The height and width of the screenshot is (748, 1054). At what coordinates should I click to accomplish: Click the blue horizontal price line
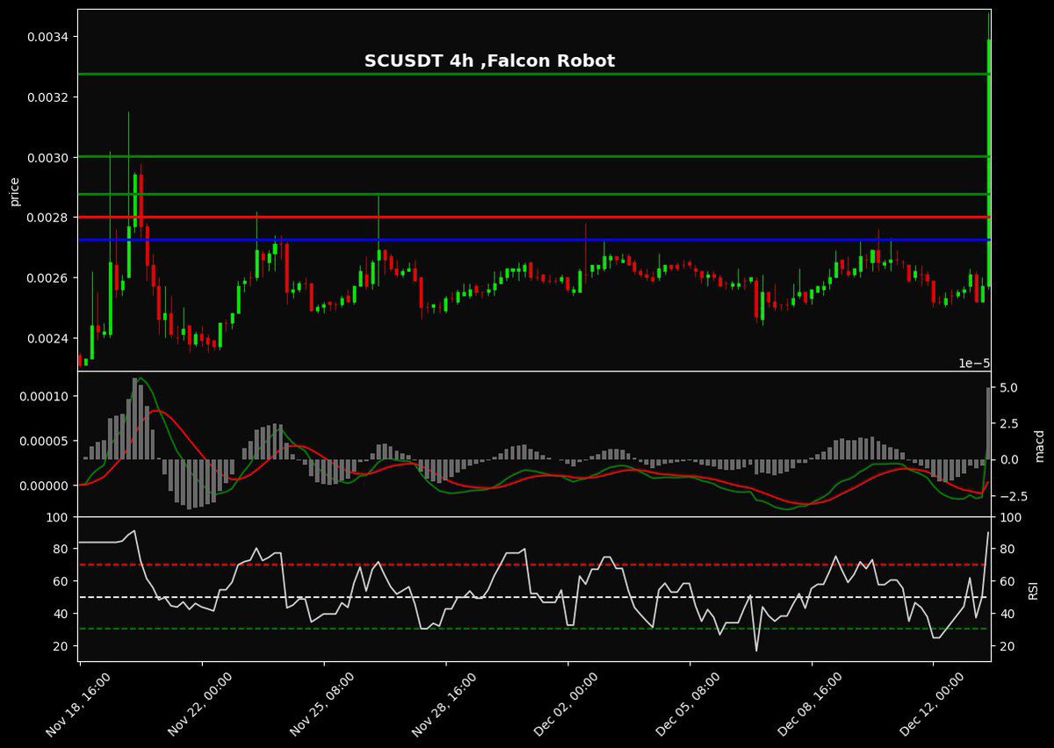(534, 240)
